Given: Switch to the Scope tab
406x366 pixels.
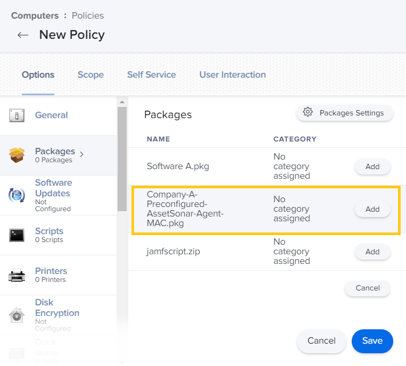Looking at the screenshot, I should click(x=90, y=74).
